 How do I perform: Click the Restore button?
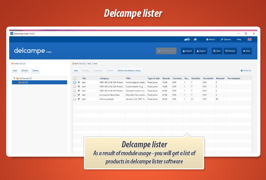pos(230,51)
